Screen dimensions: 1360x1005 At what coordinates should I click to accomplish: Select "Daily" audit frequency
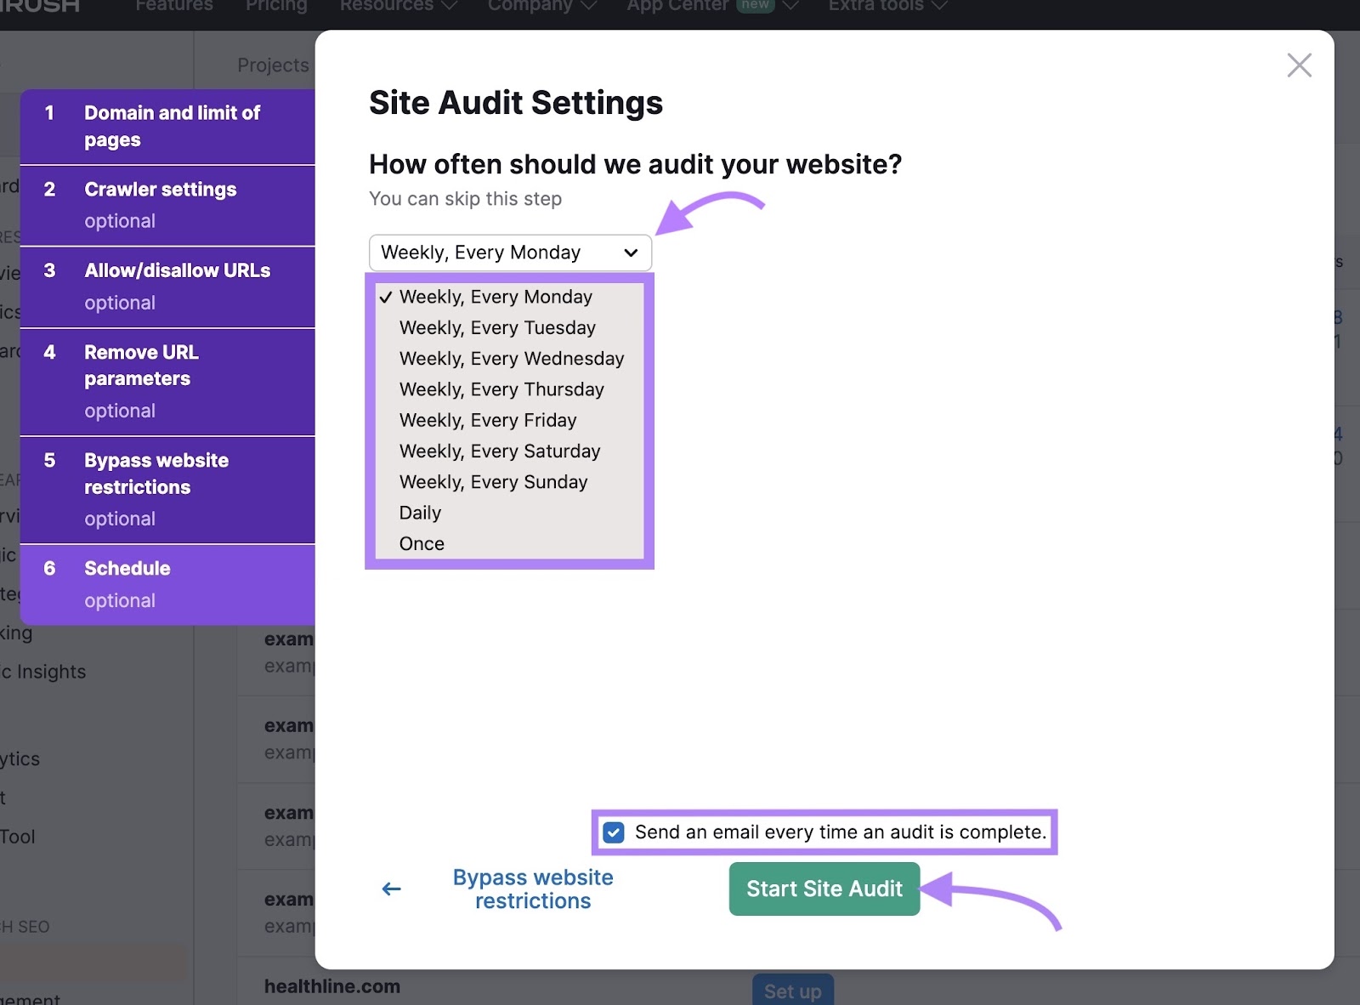pyautogui.click(x=420, y=512)
